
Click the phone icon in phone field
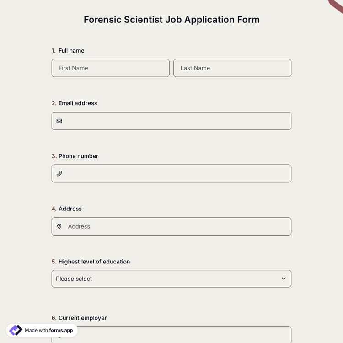tap(59, 174)
